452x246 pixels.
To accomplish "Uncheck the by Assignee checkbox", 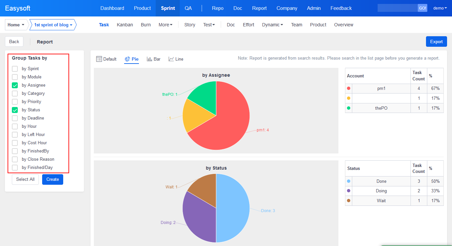I will [15, 85].
